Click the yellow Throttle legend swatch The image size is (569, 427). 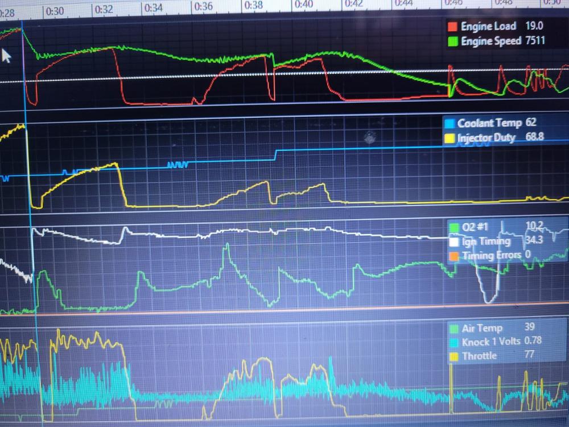(453, 356)
